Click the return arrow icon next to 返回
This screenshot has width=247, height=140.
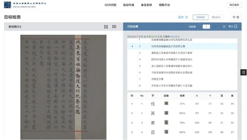186,17
